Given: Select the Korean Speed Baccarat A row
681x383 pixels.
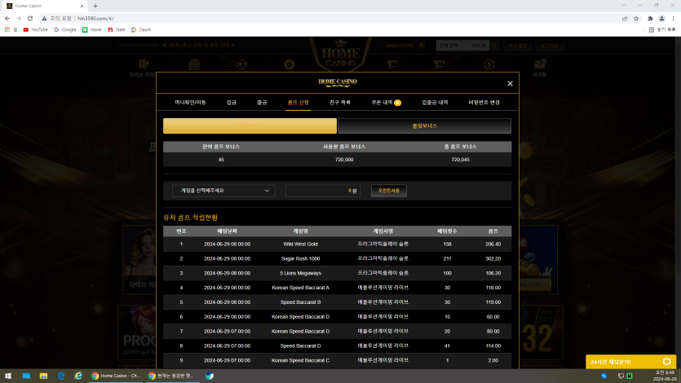Looking at the screenshot, I should pos(337,288).
